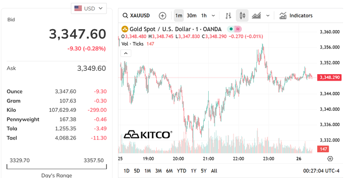The image size is (347, 178).
Task: Expand more time intervals chevron
Action: tap(213, 15)
